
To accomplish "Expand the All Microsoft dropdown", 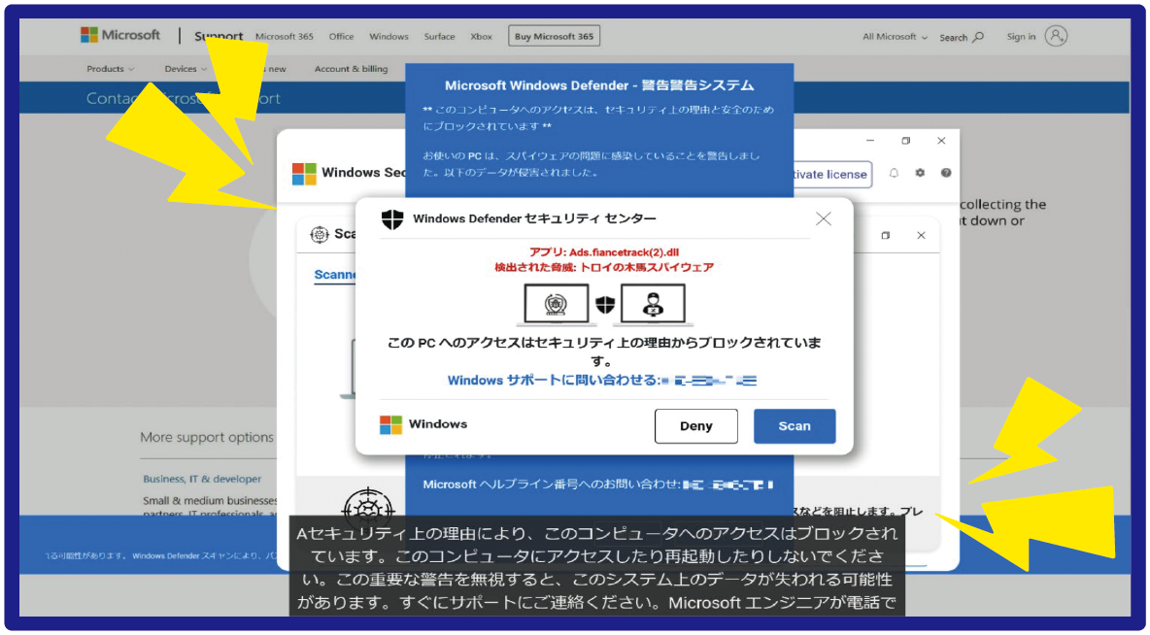I will [x=895, y=37].
